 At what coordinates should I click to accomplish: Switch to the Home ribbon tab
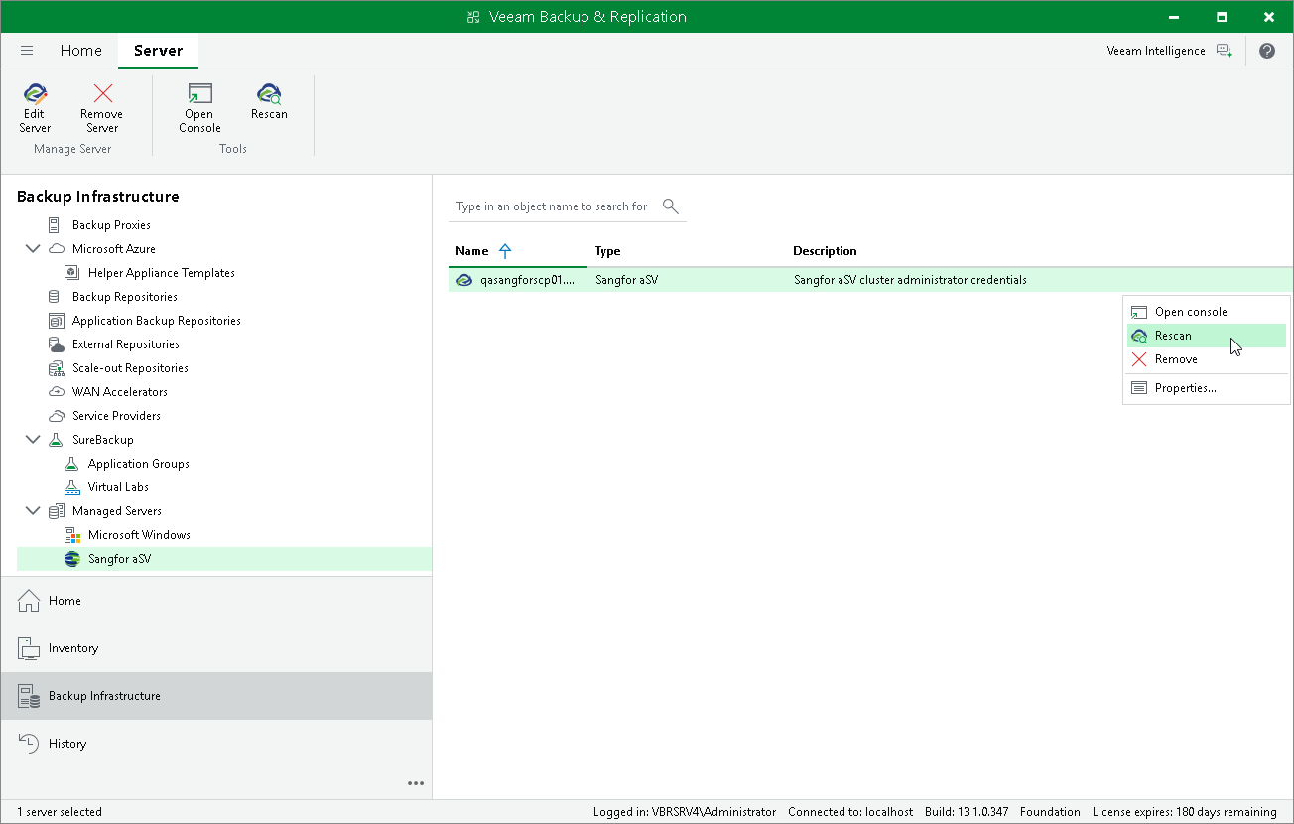tap(80, 51)
